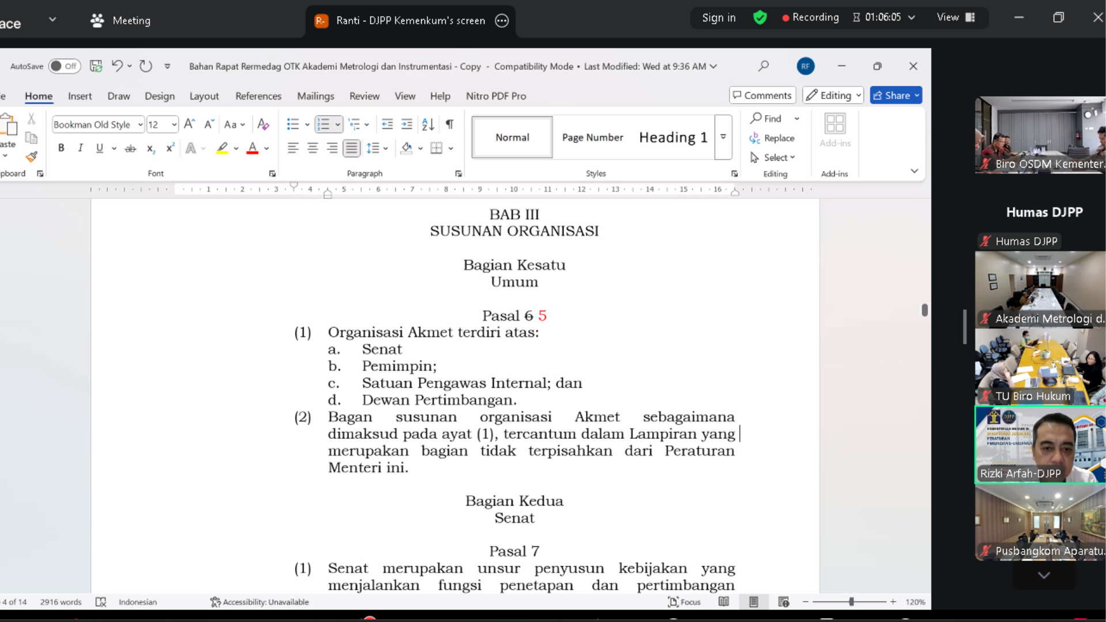The image size is (1106, 622).
Task: Click the Clear All Formatting icon
Action: pyautogui.click(x=263, y=124)
